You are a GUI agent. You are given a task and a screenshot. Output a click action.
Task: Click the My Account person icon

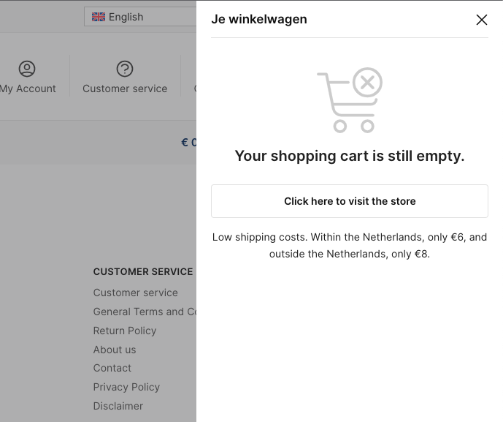(x=27, y=69)
